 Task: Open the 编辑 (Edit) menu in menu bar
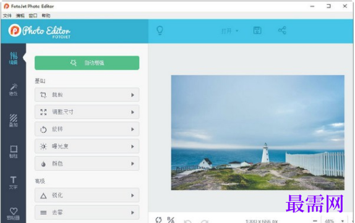tap(20, 15)
